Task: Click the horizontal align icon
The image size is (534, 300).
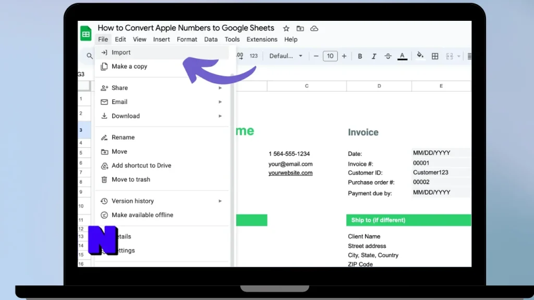Action: (x=469, y=56)
